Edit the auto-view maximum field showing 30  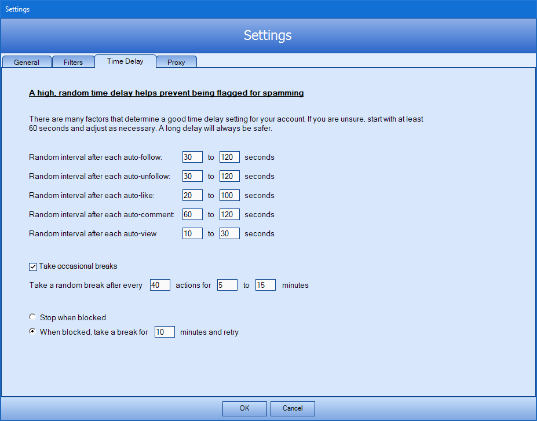(x=229, y=234)
